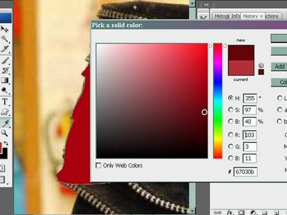Click the H value field showing 355
This screenshot has width=287, height=215.
(250, 98)
